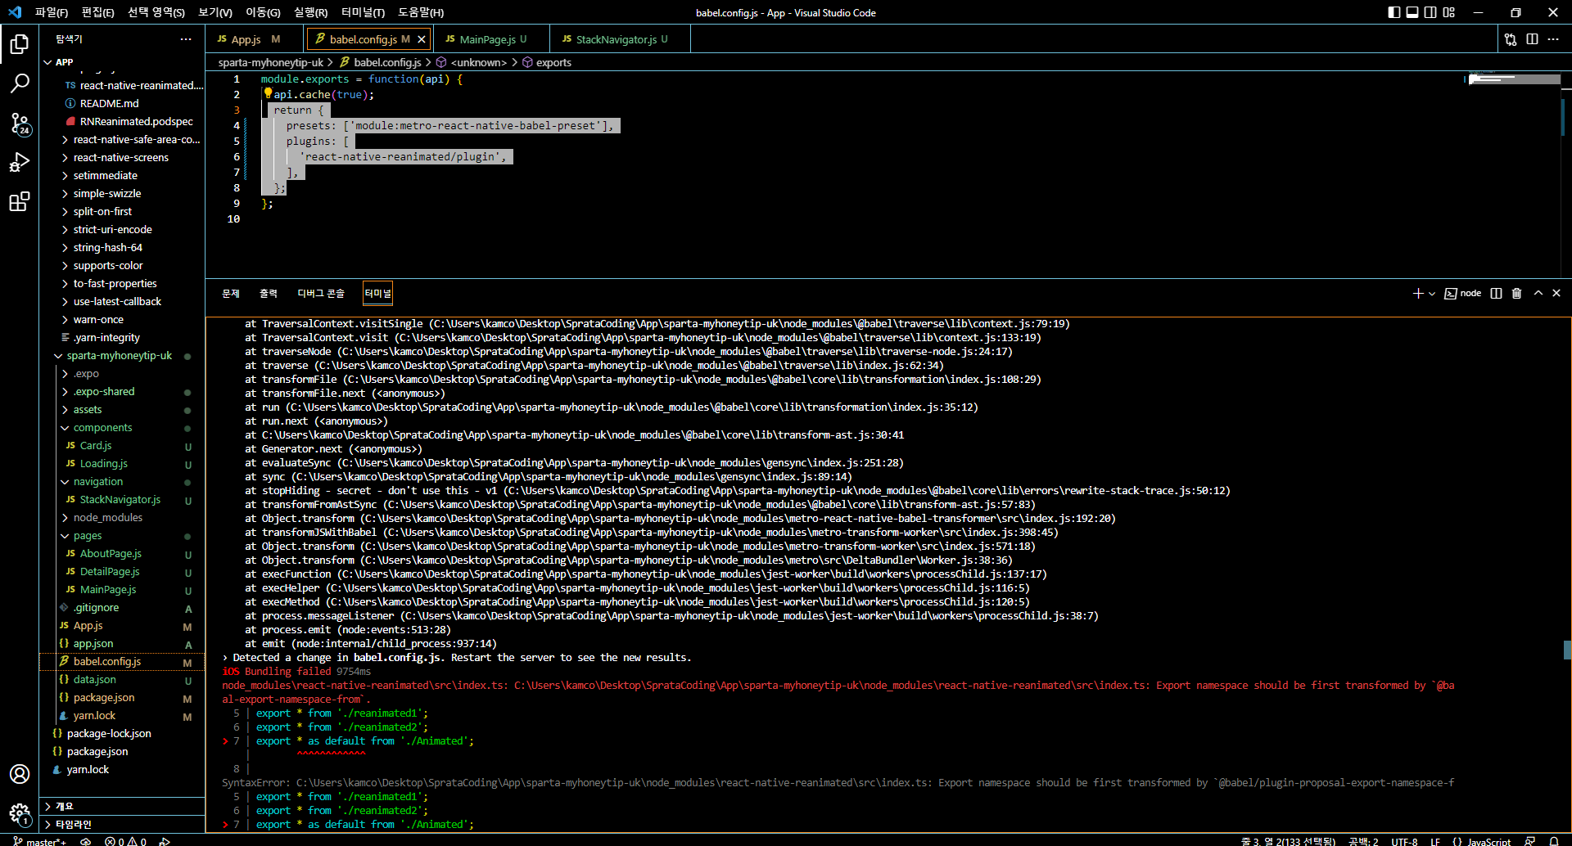Open the 파일(F) menu
The height and width of the screenshot is (846, 1572).
pyautogui.click(x=52, y=12)
